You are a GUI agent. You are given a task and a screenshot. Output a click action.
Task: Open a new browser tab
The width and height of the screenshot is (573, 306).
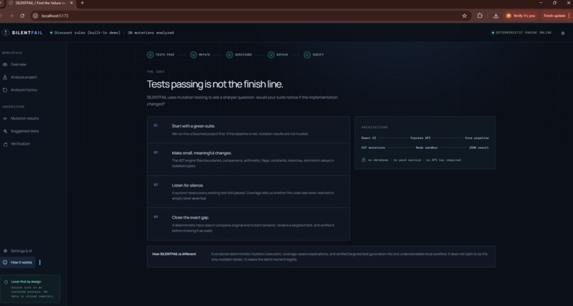click(82, 3)
